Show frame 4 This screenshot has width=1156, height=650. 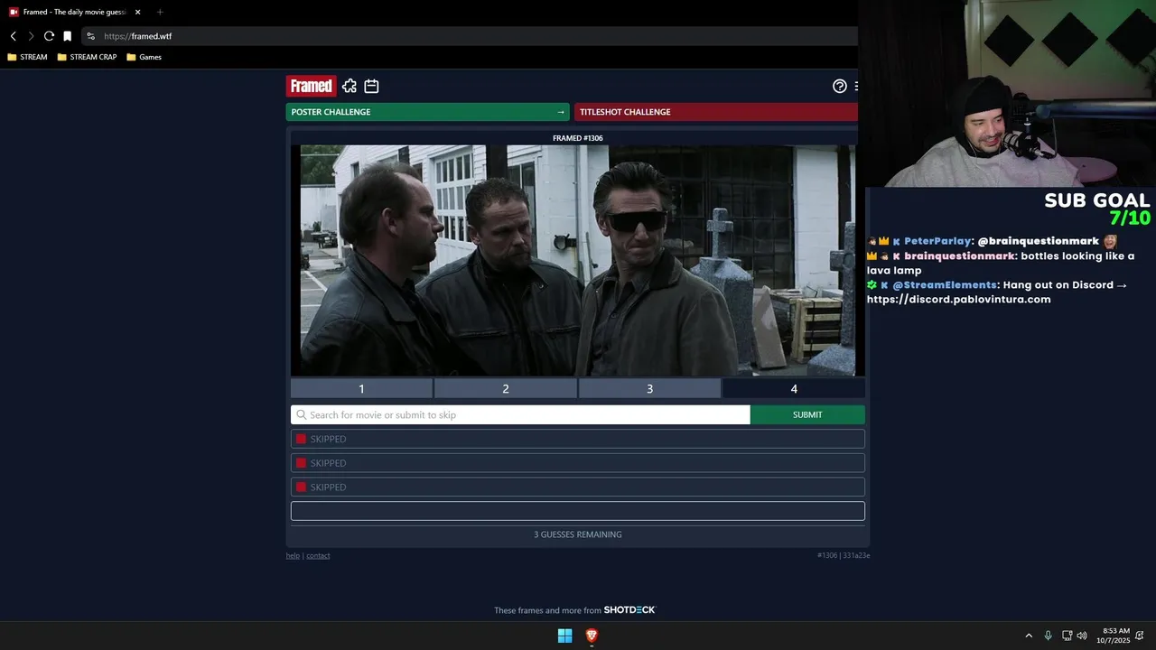pyautogui.click(x=794, y=389)
